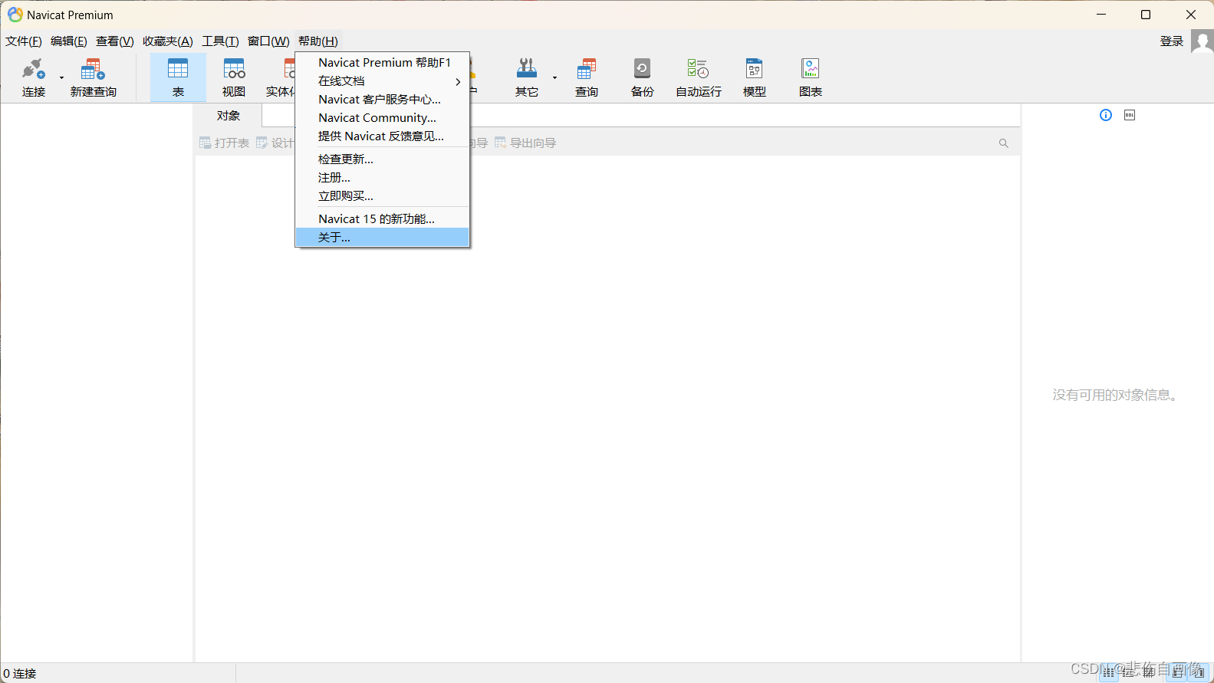Screen dimensions: 1214x683
Task: Select the 视图 views toolbar icon
Action: [x=234, y=77]
